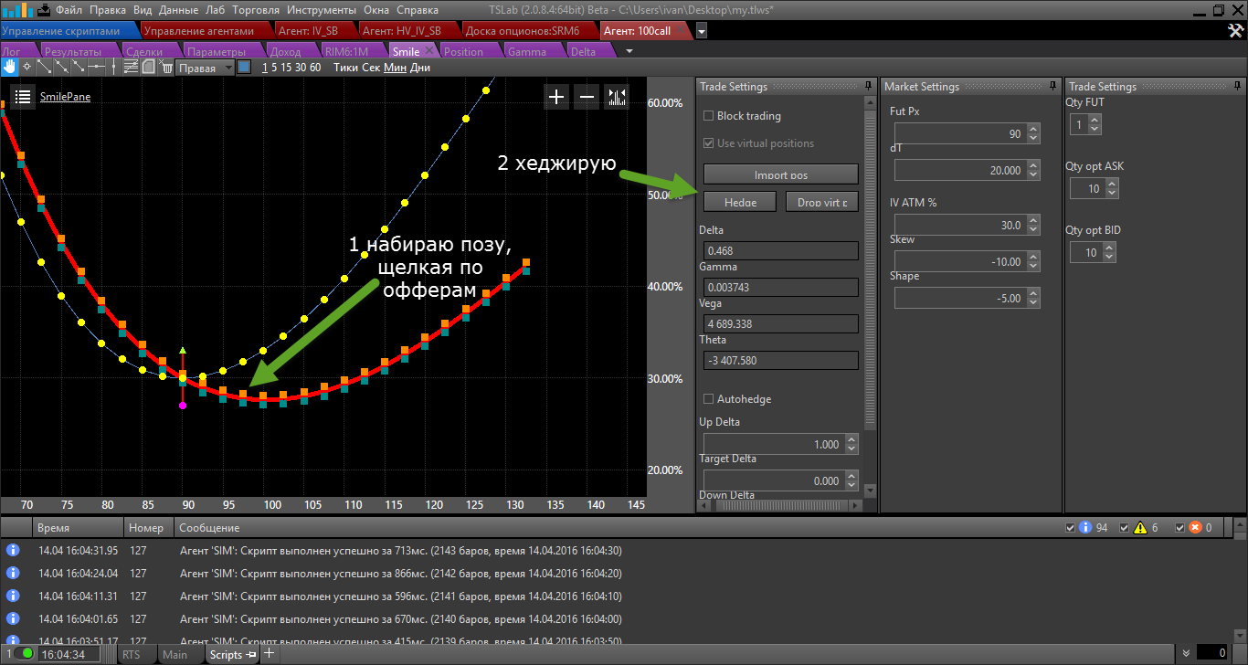Switch to the Position tab
The width and height of the screenshot is (1248, 665).
tap(463, 51)
